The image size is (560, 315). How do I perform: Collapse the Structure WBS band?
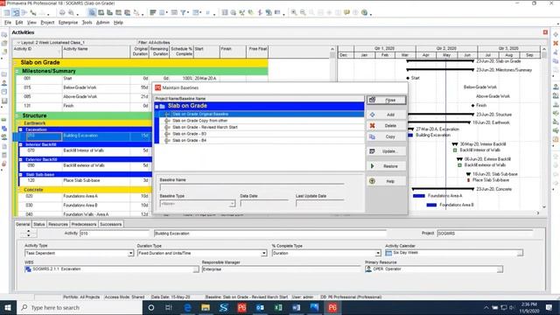click(x=17, y=115)
